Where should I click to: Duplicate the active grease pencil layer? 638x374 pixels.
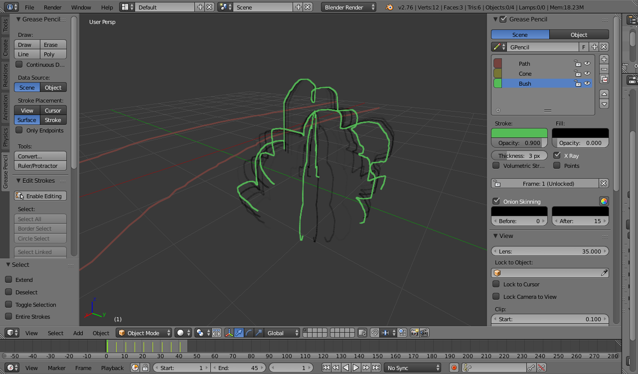[x=604, y=80]
